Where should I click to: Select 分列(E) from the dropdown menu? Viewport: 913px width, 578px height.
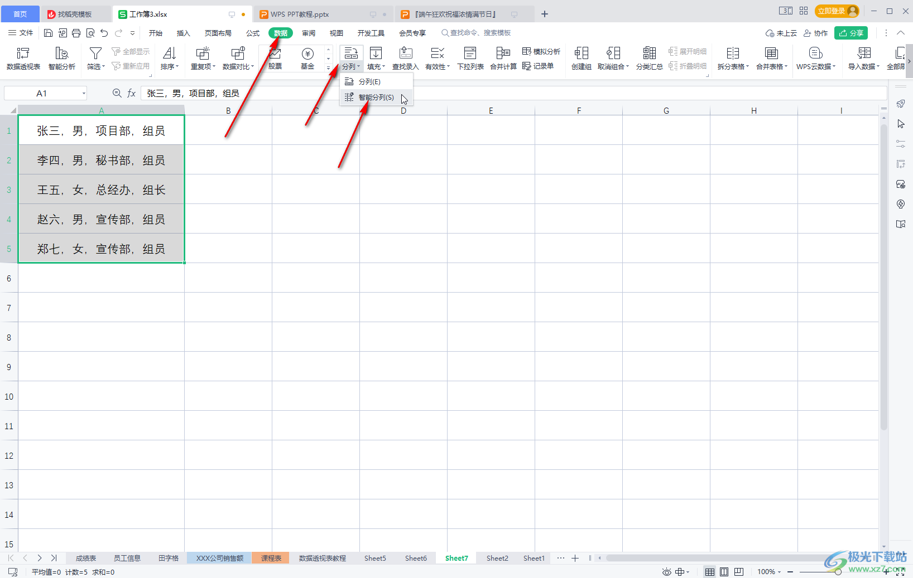coord(376,81)
